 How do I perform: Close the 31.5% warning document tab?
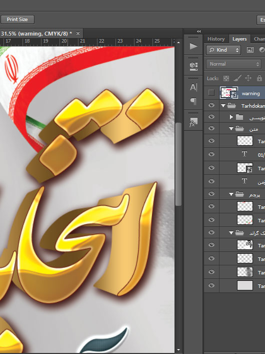click(x=78, y=34)
